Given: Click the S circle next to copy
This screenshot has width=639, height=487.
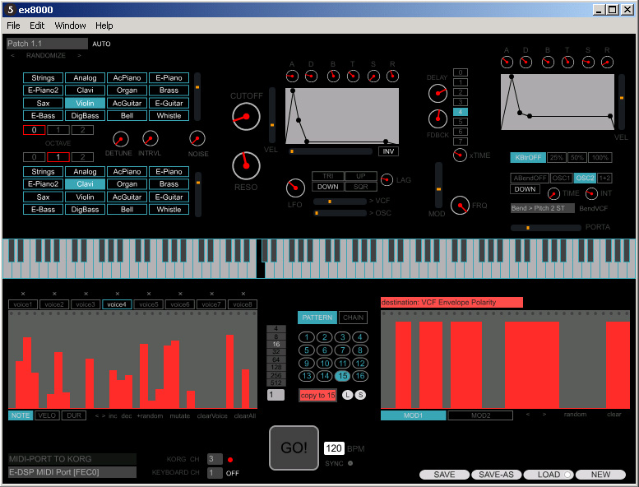Looking at the screenshot, I should point(360,395).
